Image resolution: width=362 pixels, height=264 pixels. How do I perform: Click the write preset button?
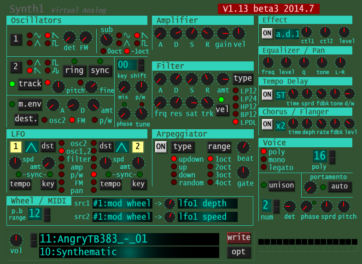click(239, 238)
